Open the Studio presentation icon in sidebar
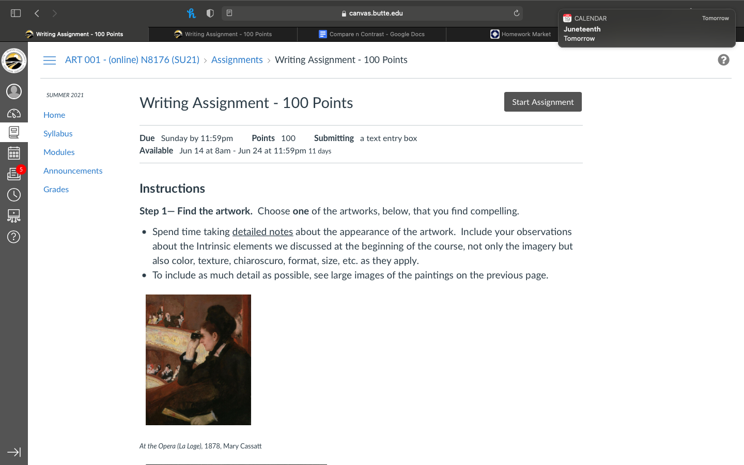Viewport: 744px width, 465px height. click(14, 215)
